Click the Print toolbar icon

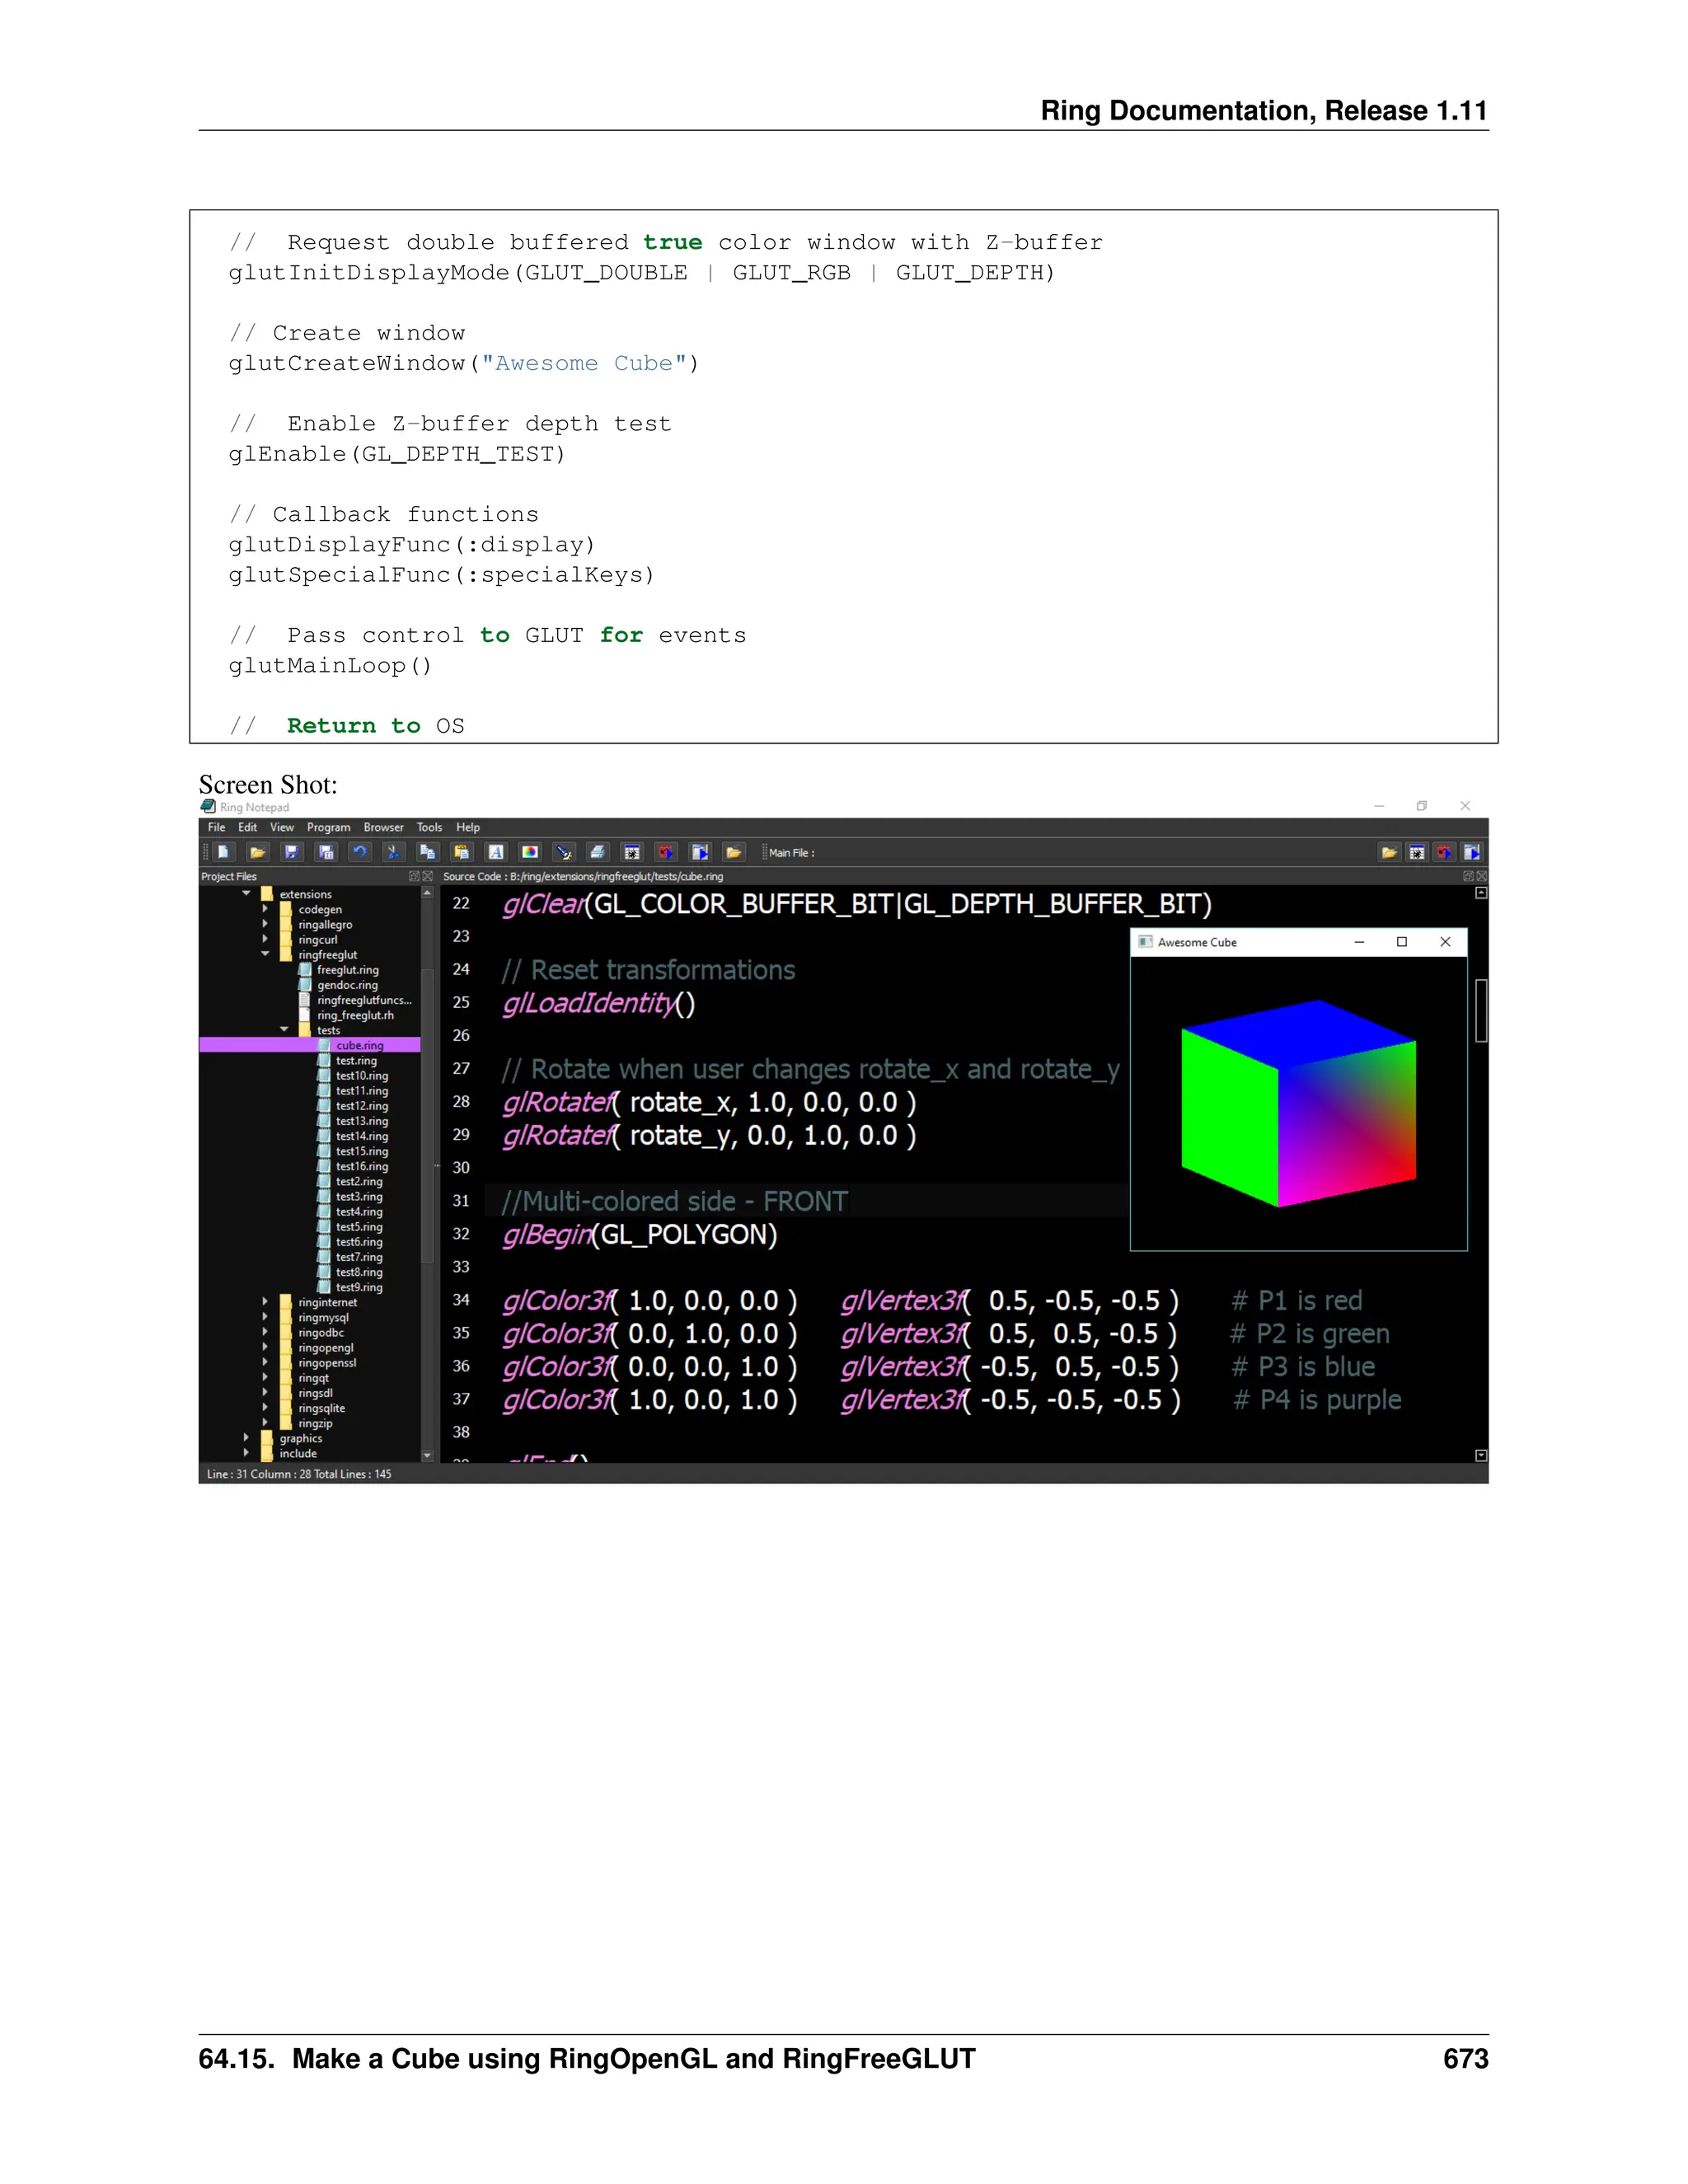597,852
